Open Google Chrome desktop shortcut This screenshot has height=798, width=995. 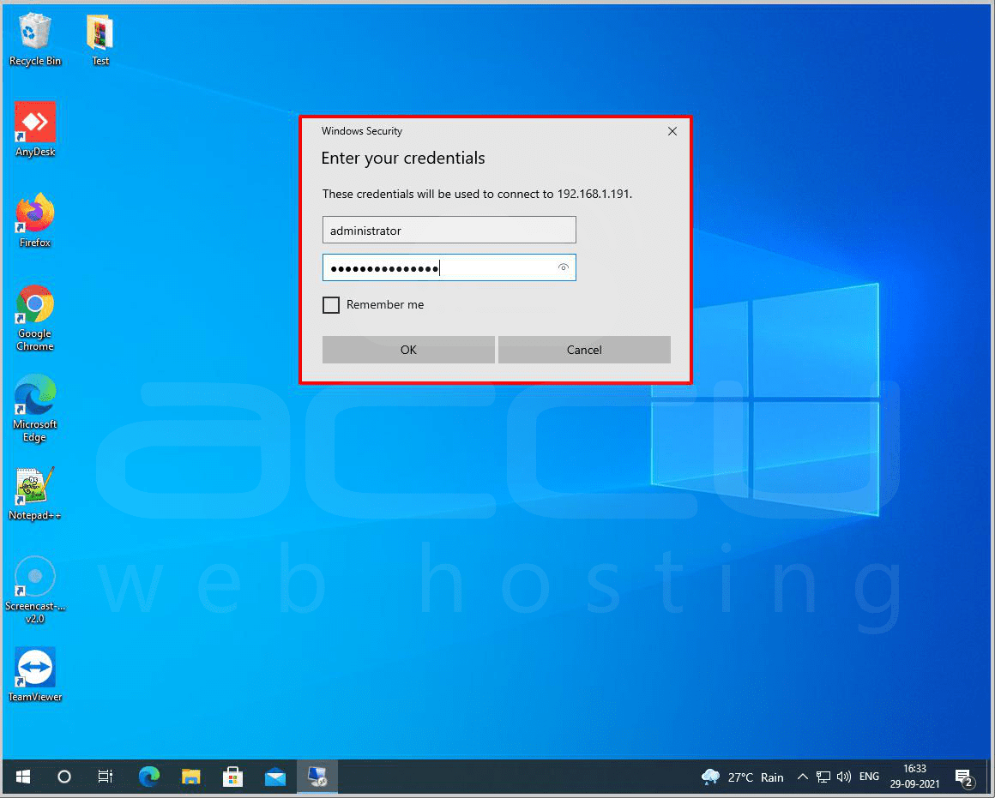(35, 318)
